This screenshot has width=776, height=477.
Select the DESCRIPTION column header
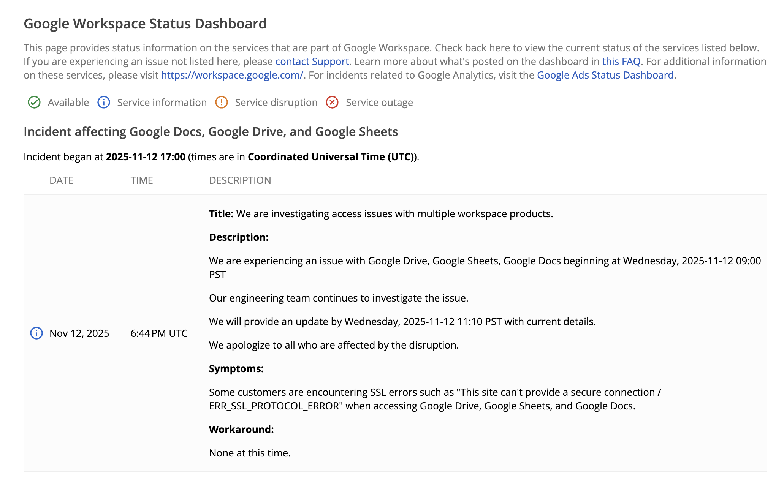[240, 180]
